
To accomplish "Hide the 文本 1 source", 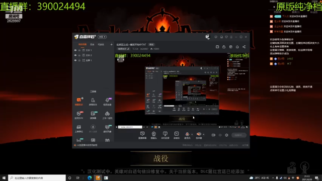I will pyautogui.click(x=75, y=50).
